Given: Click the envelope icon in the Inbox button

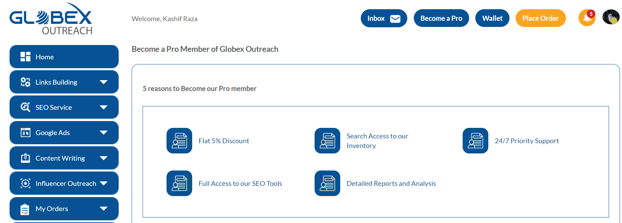Looking at the screenshot, I should (x=395, y=19).
